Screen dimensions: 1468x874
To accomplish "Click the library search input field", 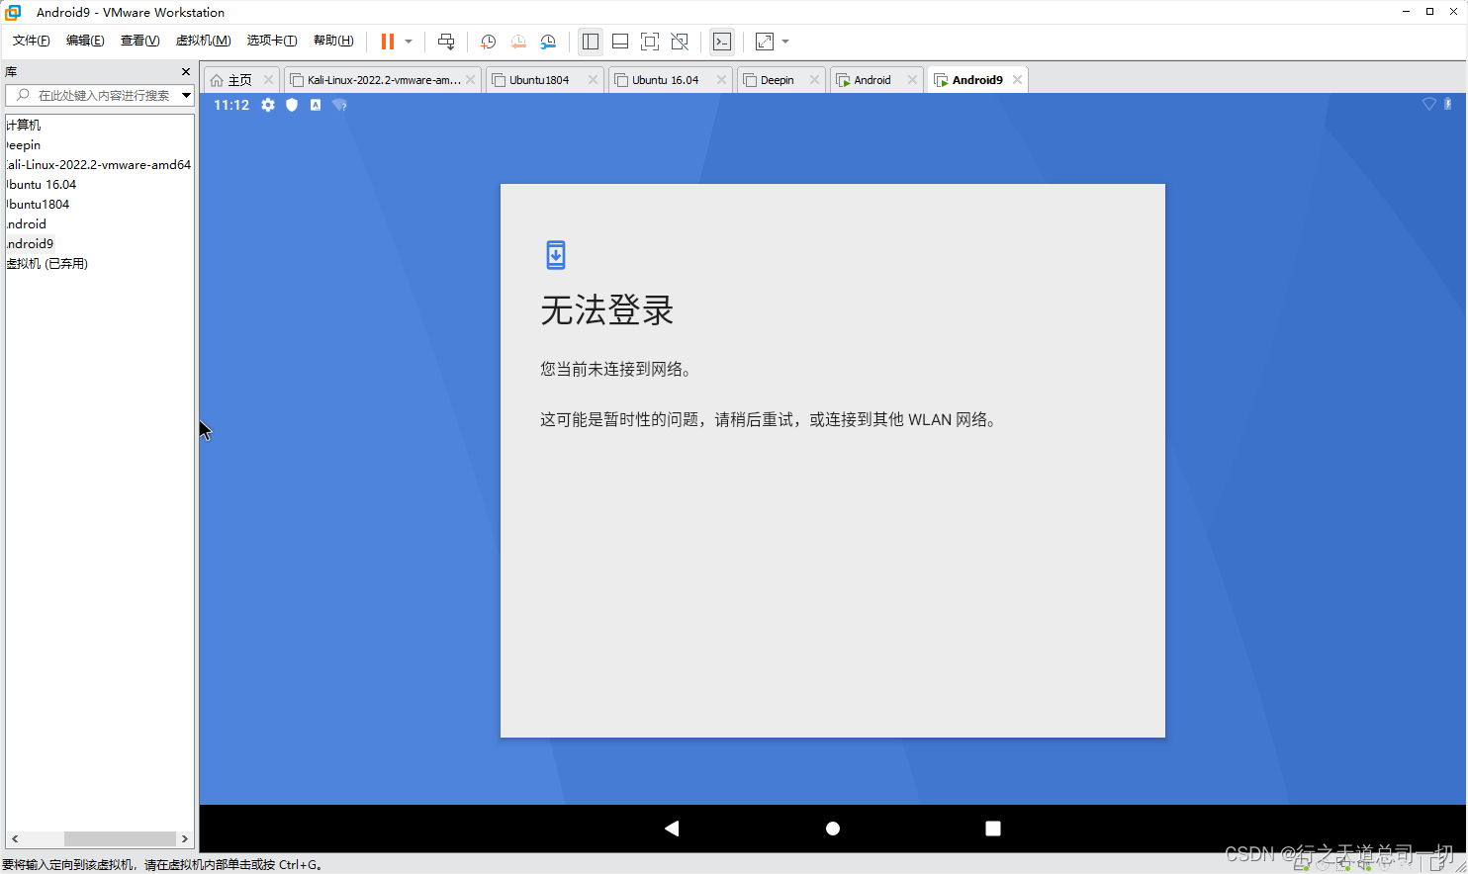I will coord(102,95).
